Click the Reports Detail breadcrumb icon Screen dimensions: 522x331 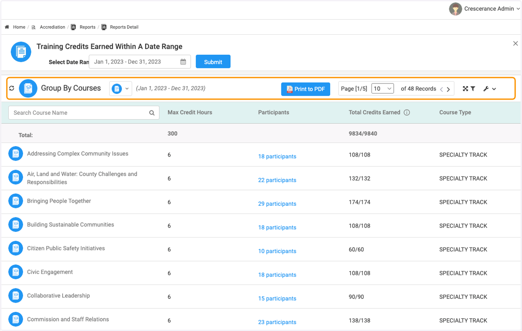[x=104, y=27]
